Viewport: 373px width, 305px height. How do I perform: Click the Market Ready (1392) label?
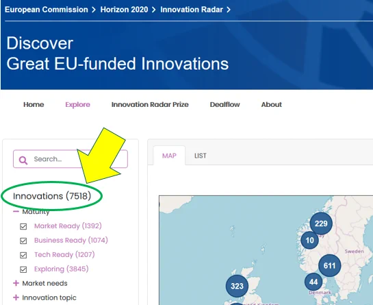click(x=68, y=226)
